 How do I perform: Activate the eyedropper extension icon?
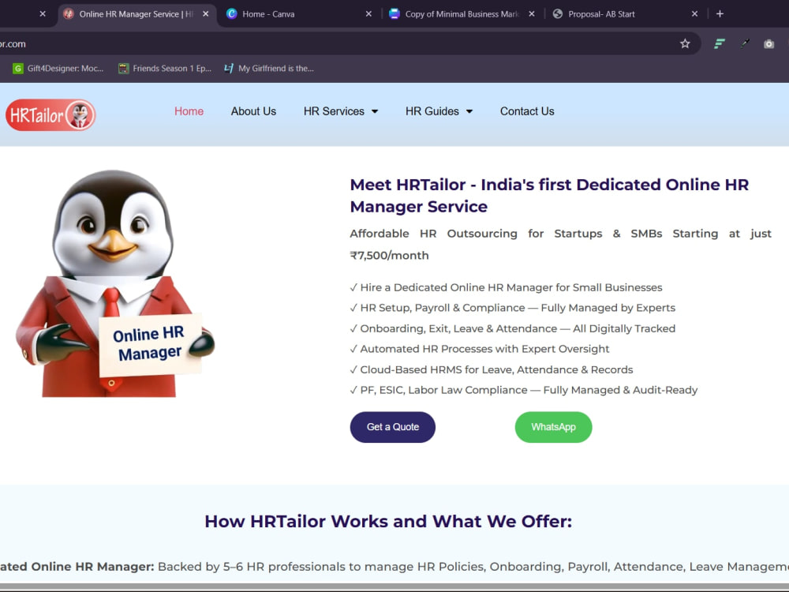coord(745,43)
